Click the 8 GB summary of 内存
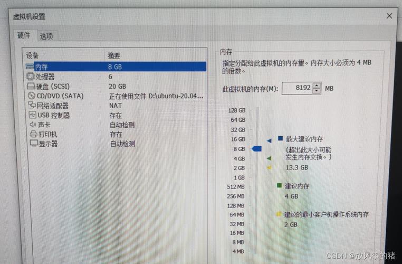The width and height of the screenshot is (402, 264). [115, 67]
